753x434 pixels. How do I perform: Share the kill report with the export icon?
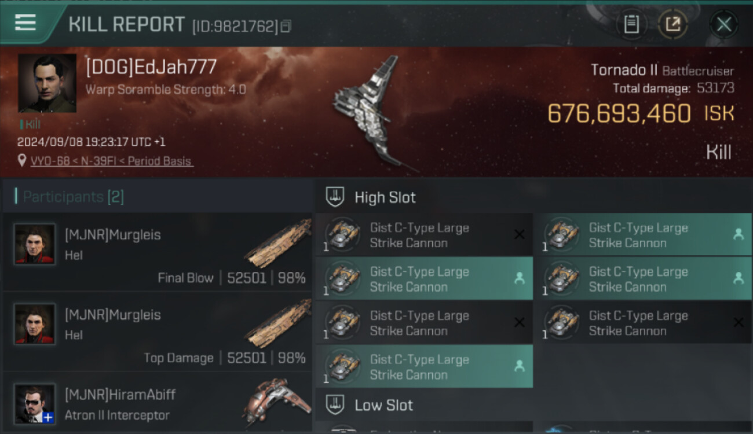(673, 24)
